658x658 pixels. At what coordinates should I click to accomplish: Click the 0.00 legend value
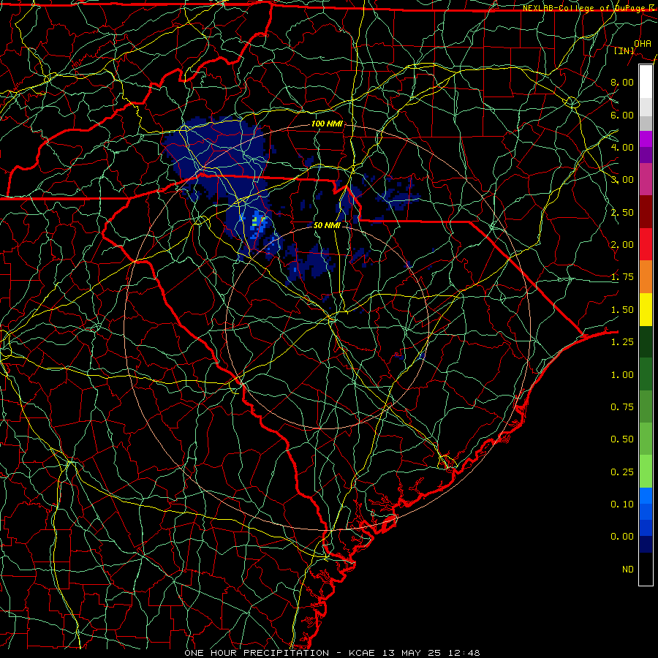click(622, 537)
